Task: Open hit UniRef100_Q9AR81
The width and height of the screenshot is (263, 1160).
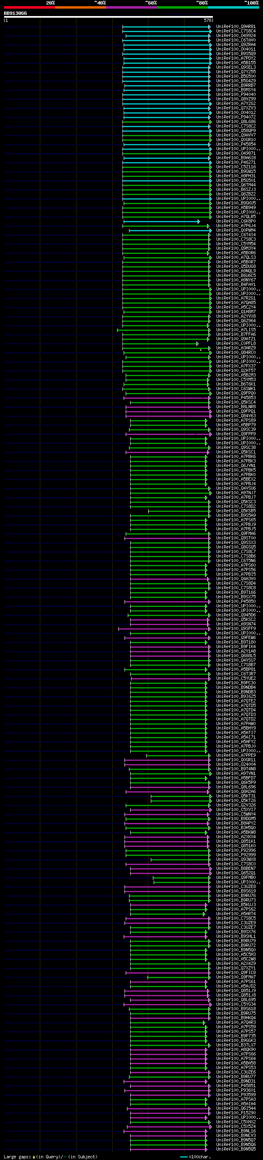Action: pyautogui.click(x=236, y=27)
